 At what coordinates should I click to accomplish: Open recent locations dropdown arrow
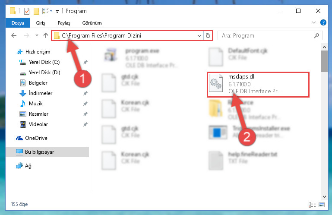click(37, 35)
